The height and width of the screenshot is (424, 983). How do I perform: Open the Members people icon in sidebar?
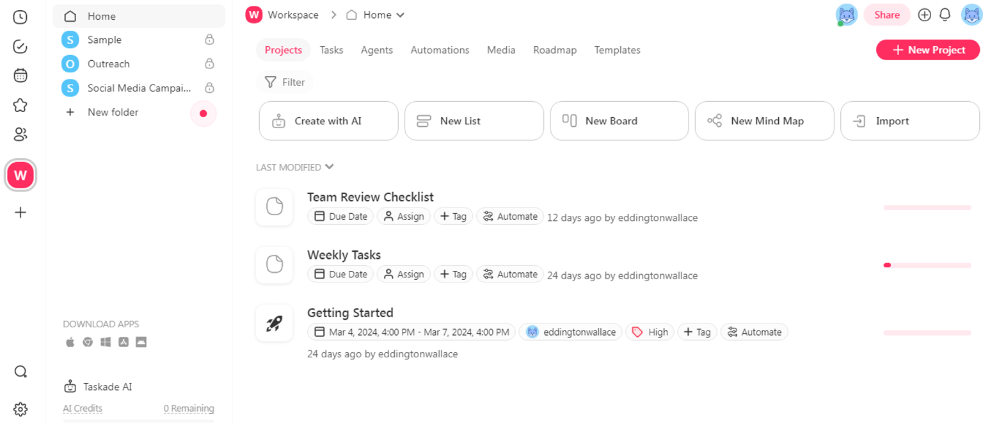[20, 134]
